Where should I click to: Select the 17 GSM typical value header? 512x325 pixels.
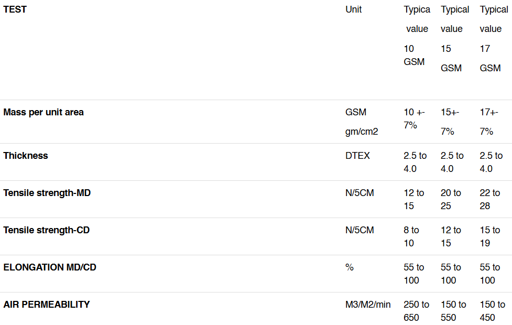tap(493, 39)
